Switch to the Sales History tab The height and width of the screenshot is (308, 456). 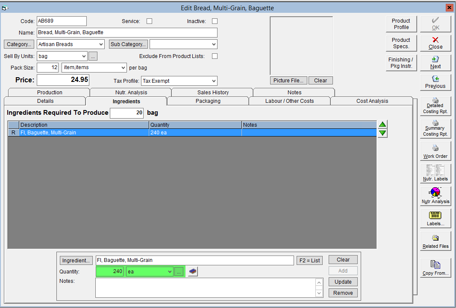213,92
